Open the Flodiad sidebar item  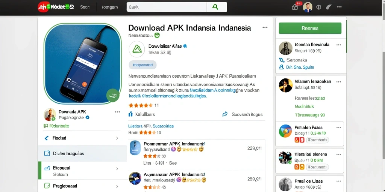[82, 138]
